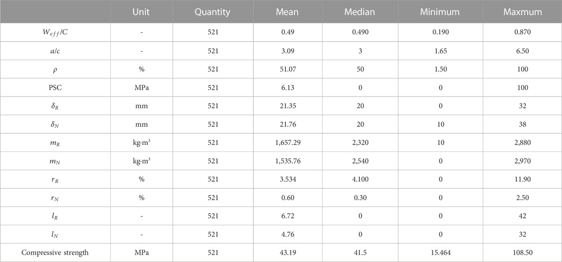Select the a/c row label
Viewport: 562px width, 262px height.
pyautogui.click(x=55, y=51)
